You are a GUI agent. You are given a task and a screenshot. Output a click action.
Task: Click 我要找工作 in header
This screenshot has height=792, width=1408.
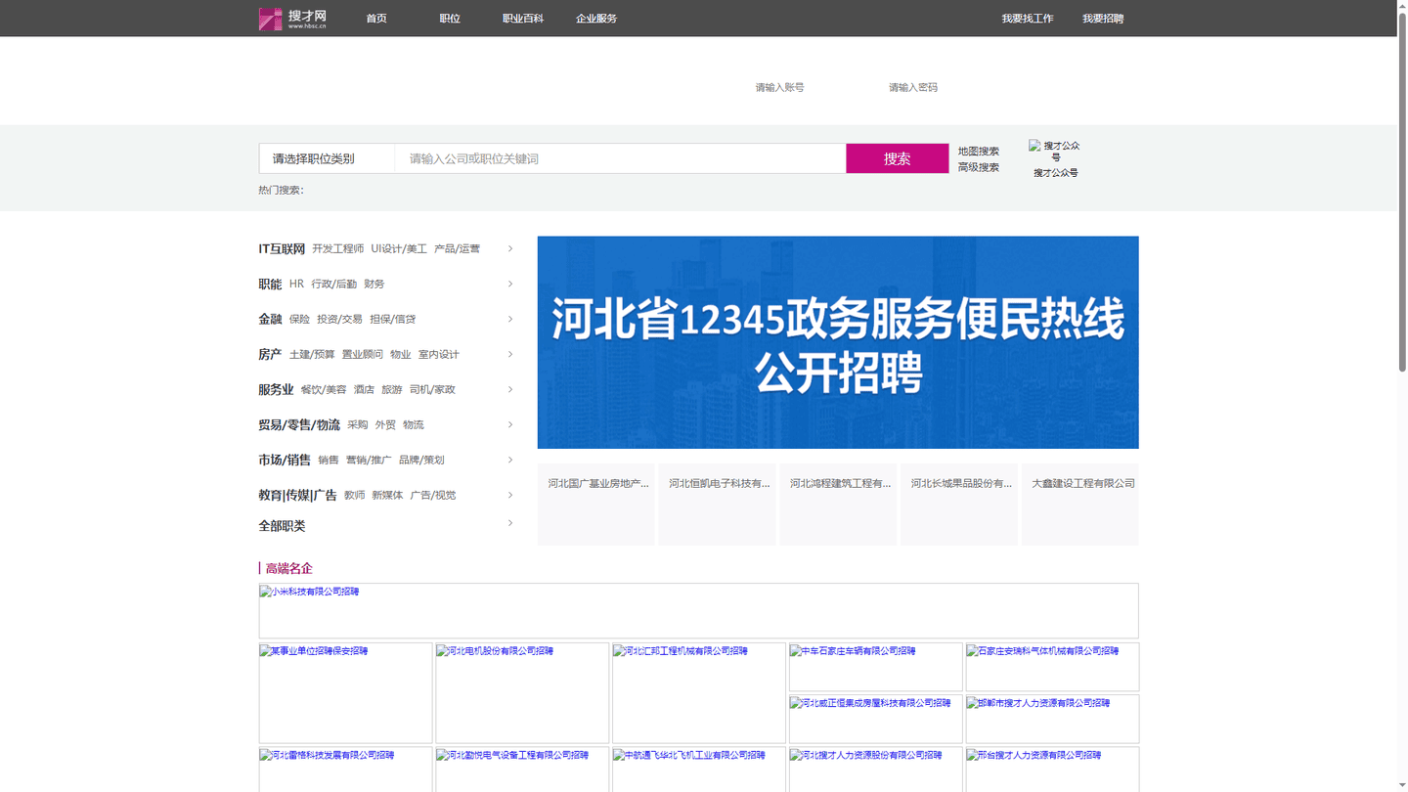point(1028,19)
